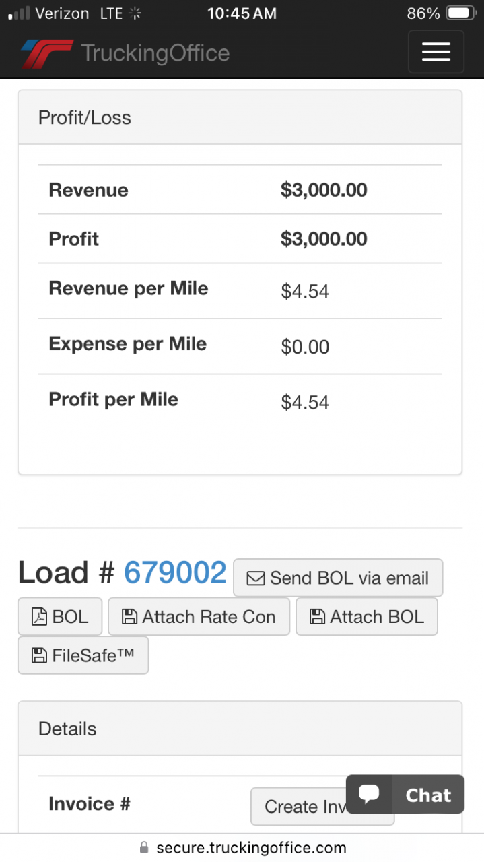The height and width of the screenshot is (862, 484).
Task: Tap the Revenue amount $3,000.00
Action: 324,190
